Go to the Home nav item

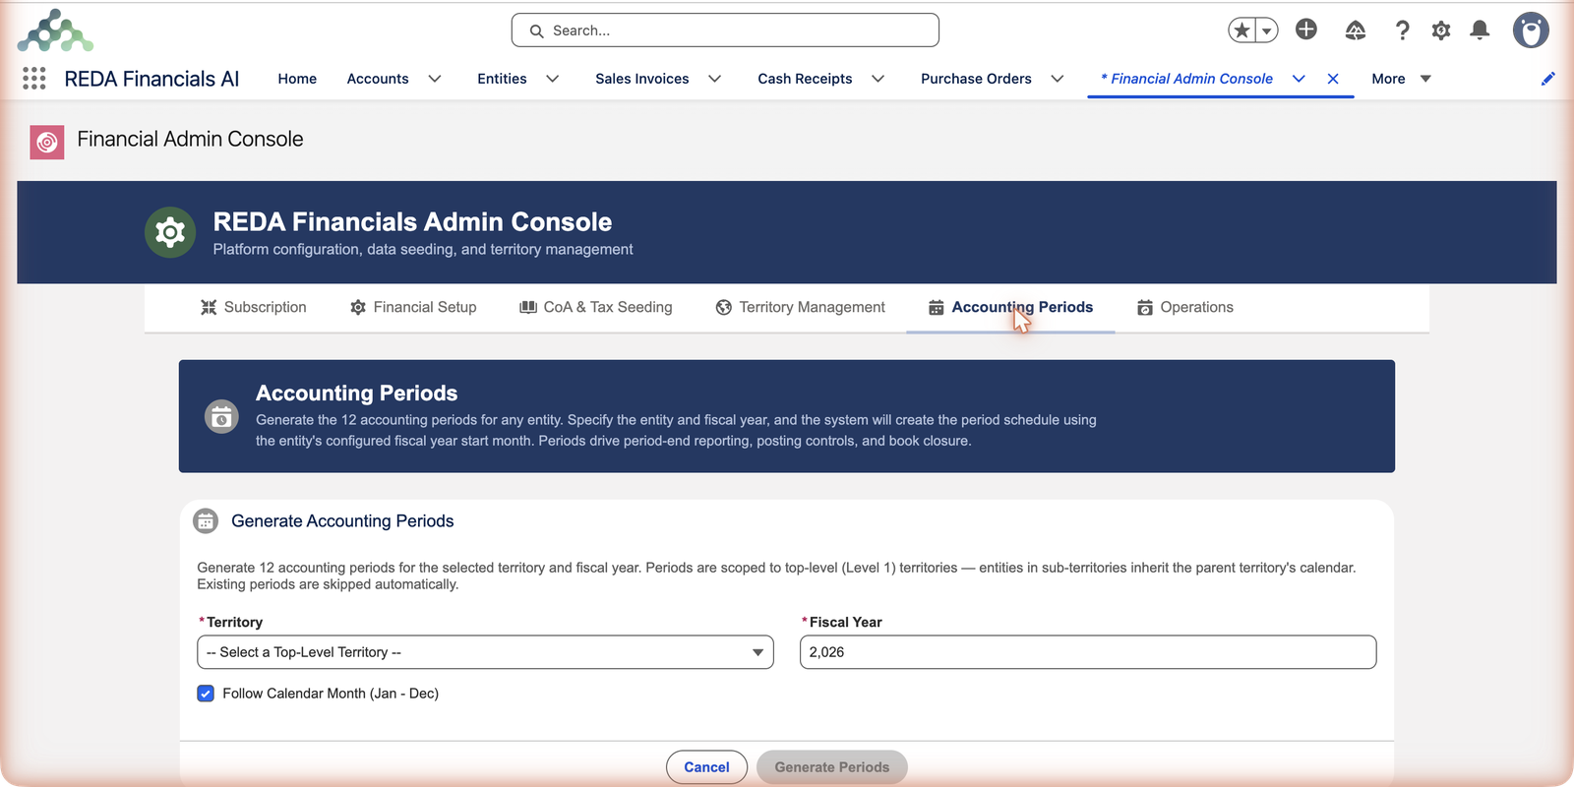(x=297, y=79)
